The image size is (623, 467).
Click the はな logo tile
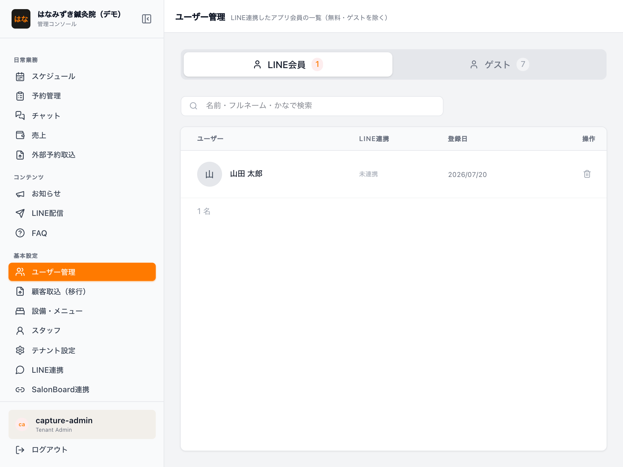(x=21, y=19)
